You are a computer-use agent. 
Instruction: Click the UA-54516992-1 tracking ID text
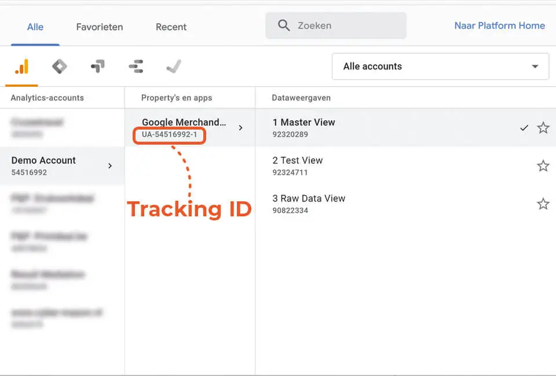tap(170, 135)
